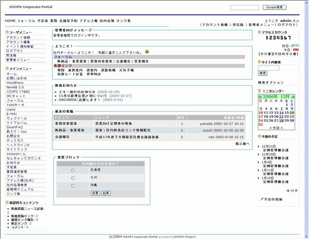Select the 九州 poll option

[x=73, y=178]
